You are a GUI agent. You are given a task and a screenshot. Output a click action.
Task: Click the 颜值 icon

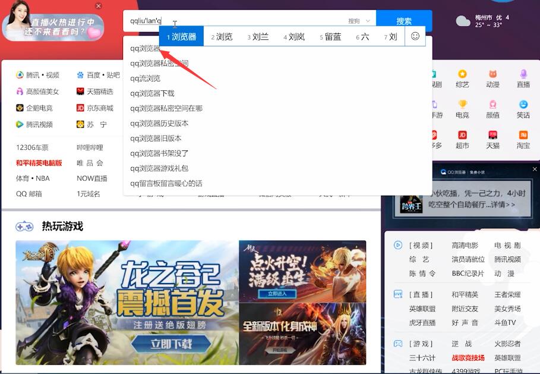point(493,104)
